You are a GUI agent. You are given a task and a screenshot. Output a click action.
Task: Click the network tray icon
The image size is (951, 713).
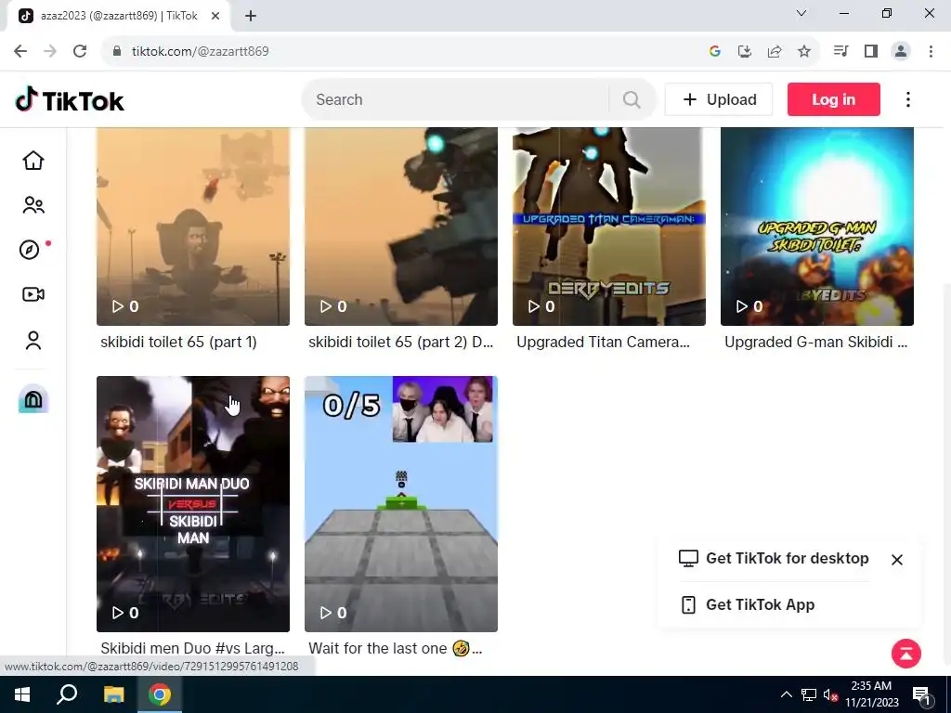[x=809, y=695]
